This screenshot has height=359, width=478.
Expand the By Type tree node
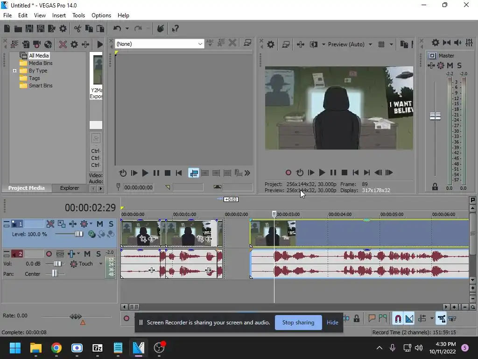tap(14, 71)
